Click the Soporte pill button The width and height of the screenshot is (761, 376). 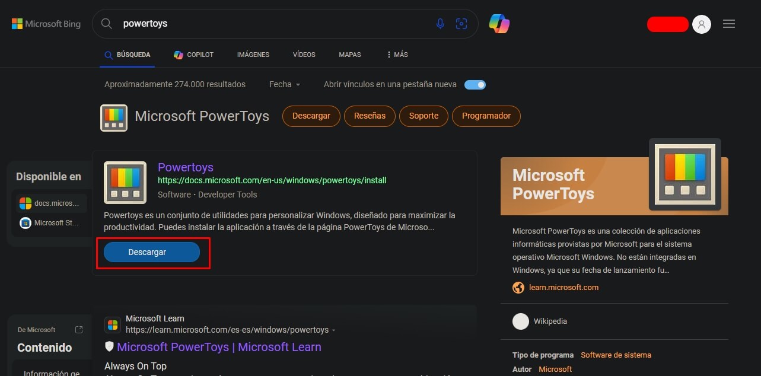[424, 116]
